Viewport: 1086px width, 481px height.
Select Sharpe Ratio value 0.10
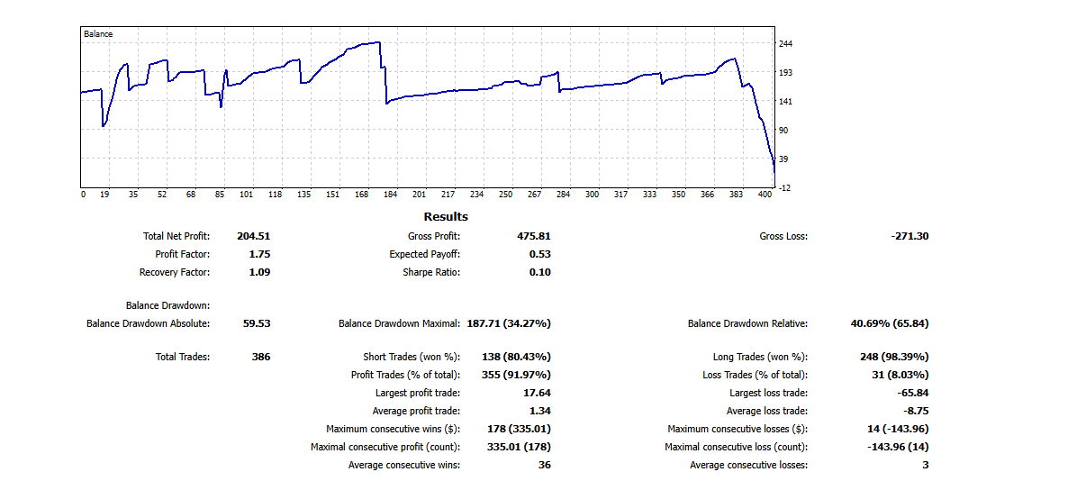click(540, 273)
